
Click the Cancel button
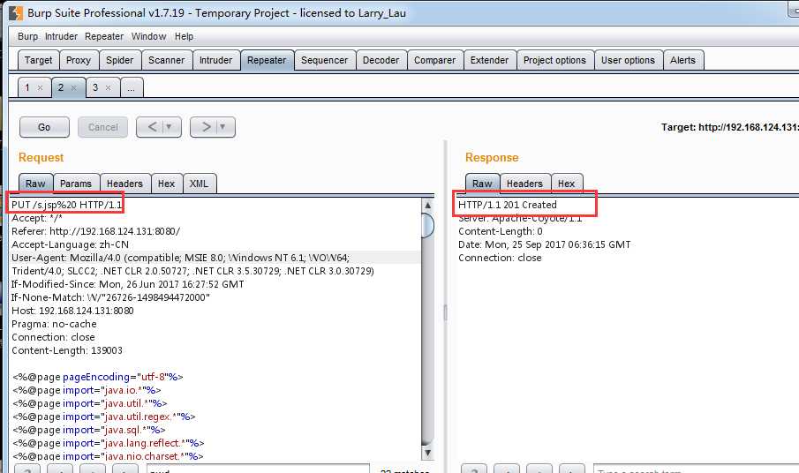click(103, 127)
